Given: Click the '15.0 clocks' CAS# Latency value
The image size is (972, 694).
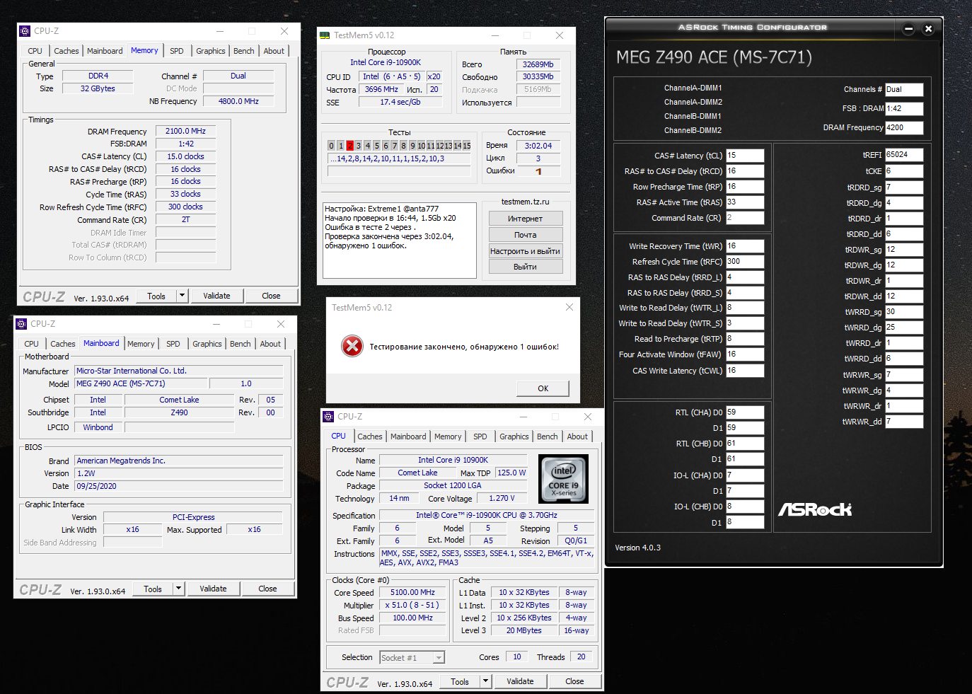Looking at the screenshot, I should click(x=185, y=156).
